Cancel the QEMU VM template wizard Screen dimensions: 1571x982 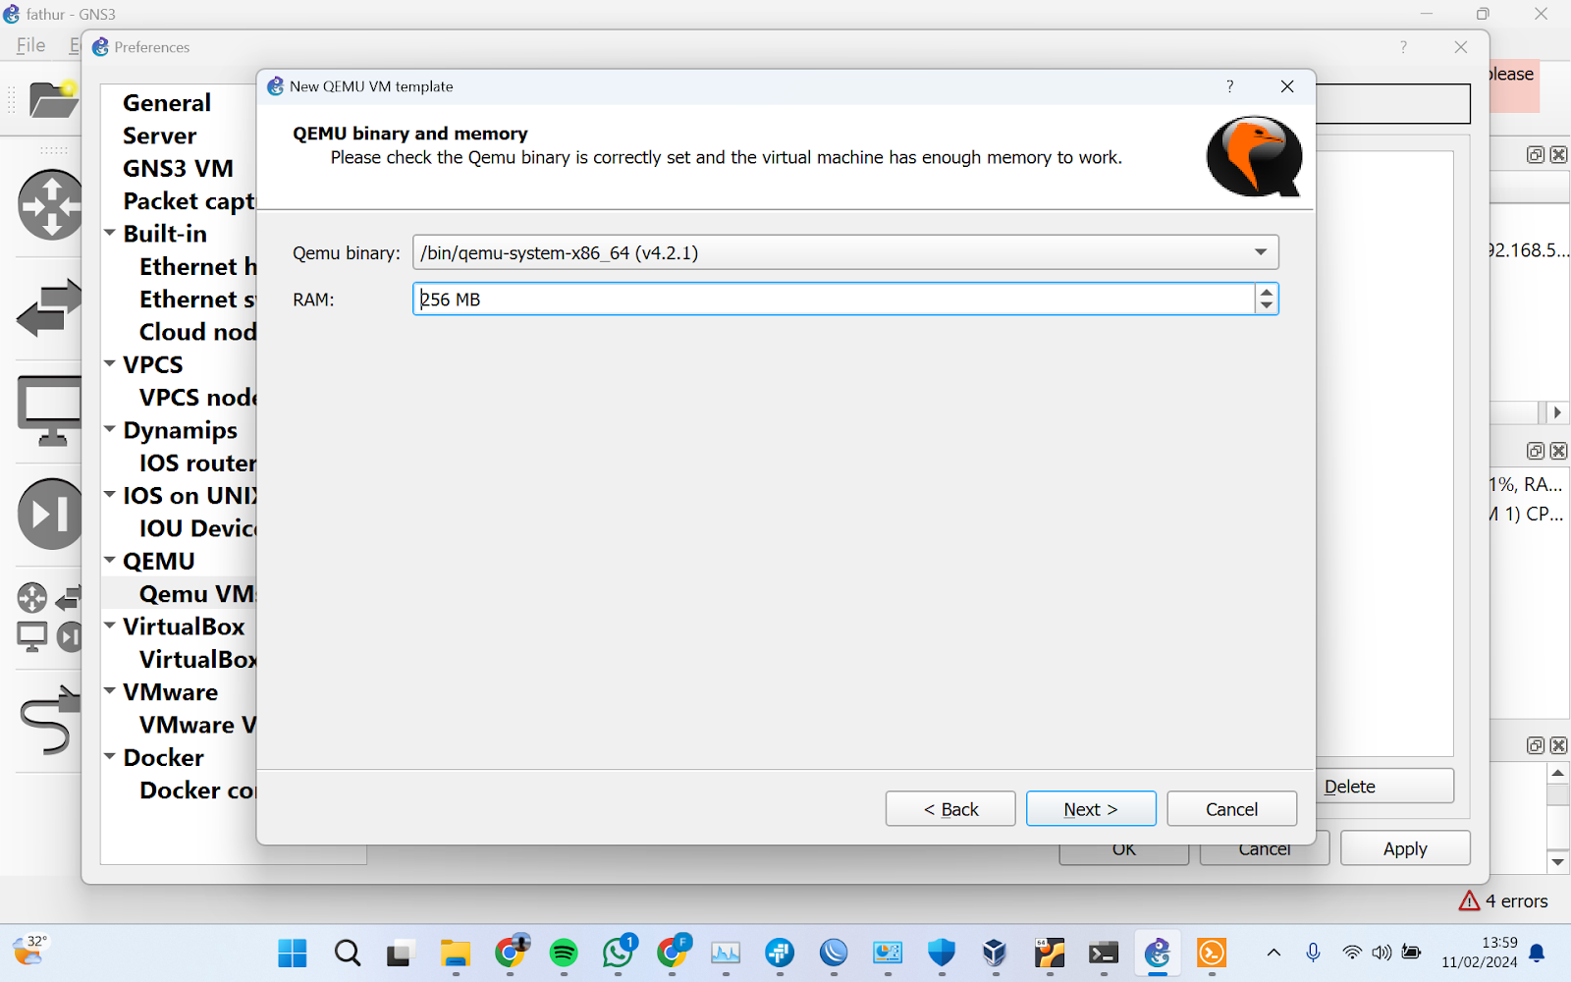point(1231,809)
